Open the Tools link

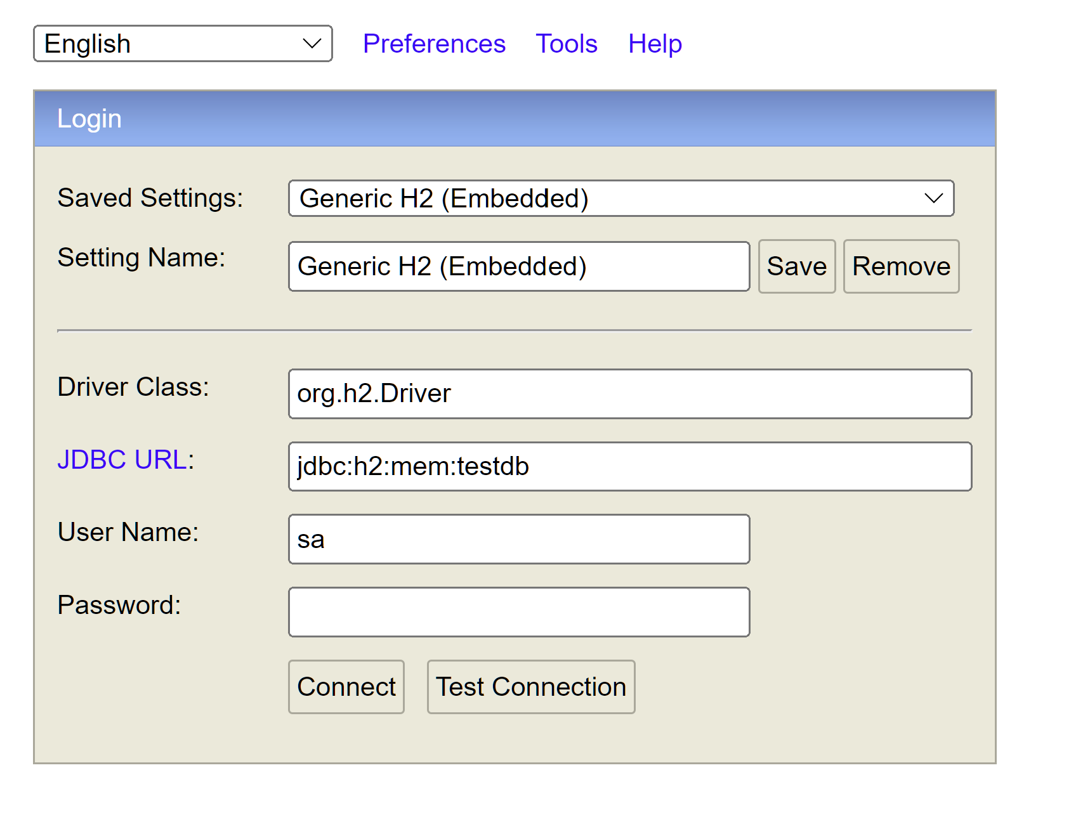click(567, 44)
